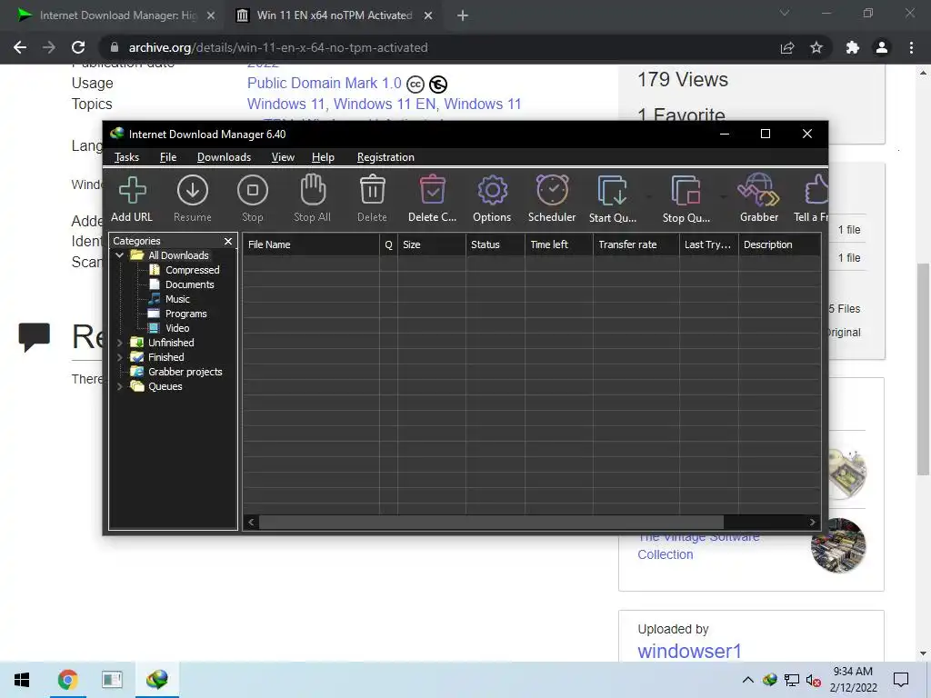Open a new Chrome tab
The image size is (931, 698).
(x=463, y=15)
